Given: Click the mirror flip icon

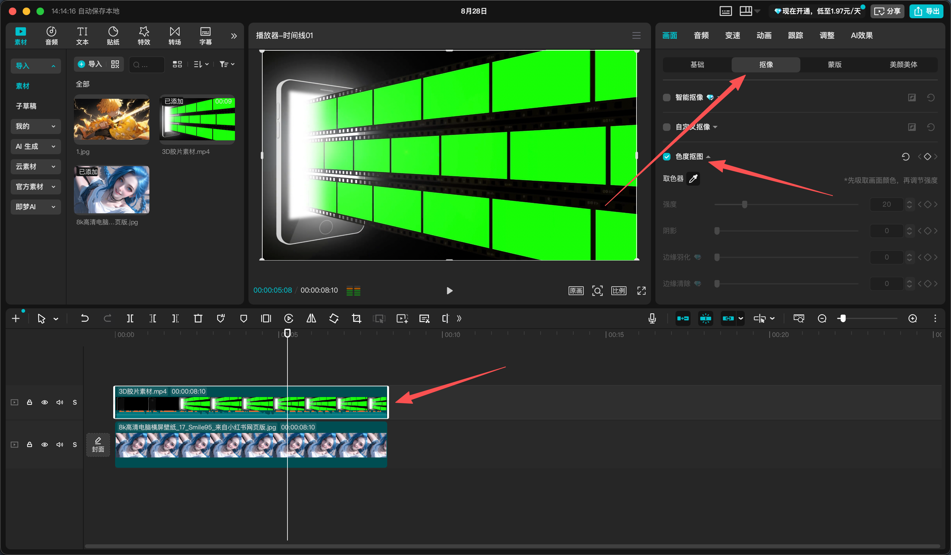Looking at the screenshot, I should pyautogui.click(x=311, y=319).
